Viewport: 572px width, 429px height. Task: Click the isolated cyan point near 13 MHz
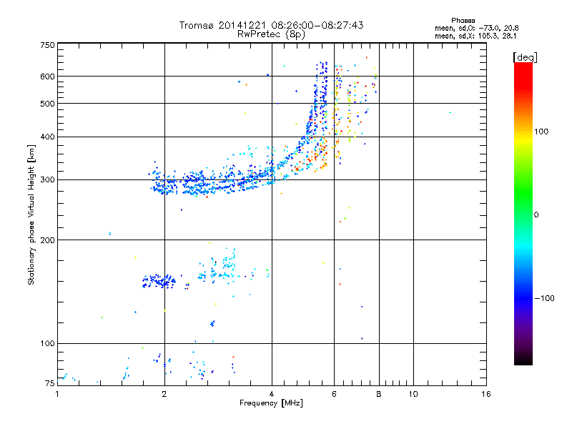450,112
